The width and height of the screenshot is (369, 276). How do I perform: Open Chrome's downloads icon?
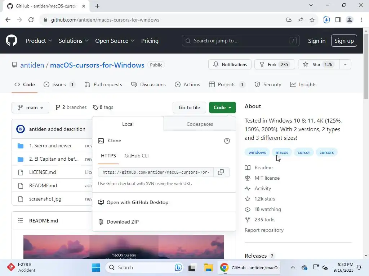pos(326,20)
